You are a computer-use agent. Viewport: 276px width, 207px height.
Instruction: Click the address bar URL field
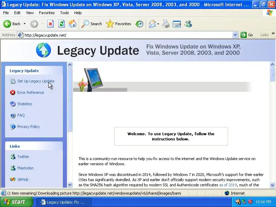pyautogui.click(x=128, y=35)
